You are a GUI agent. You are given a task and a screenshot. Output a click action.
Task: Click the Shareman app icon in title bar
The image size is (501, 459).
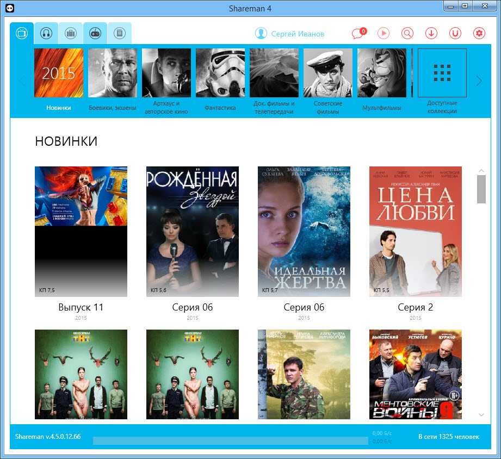coord(10,8)
